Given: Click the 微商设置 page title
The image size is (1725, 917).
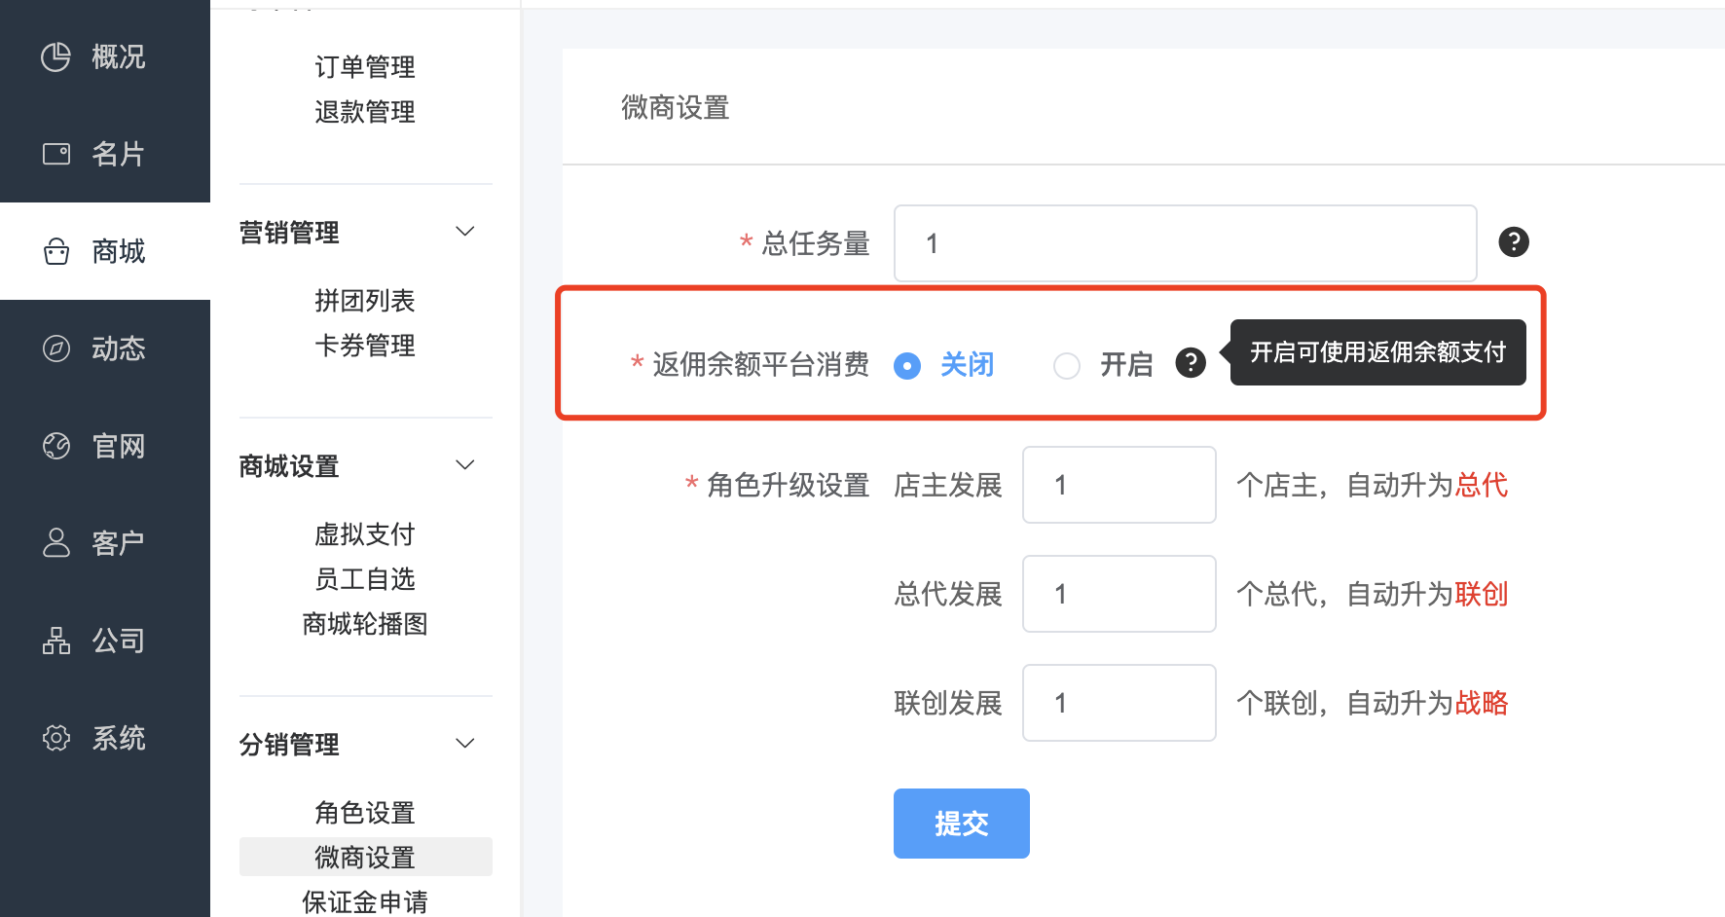Looking at the screenshot, I should pos(676,107).
